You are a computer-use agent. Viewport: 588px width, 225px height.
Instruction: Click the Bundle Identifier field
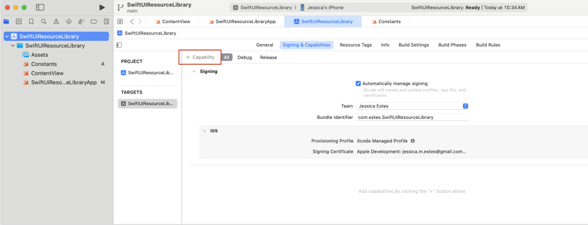click(412, 117)
